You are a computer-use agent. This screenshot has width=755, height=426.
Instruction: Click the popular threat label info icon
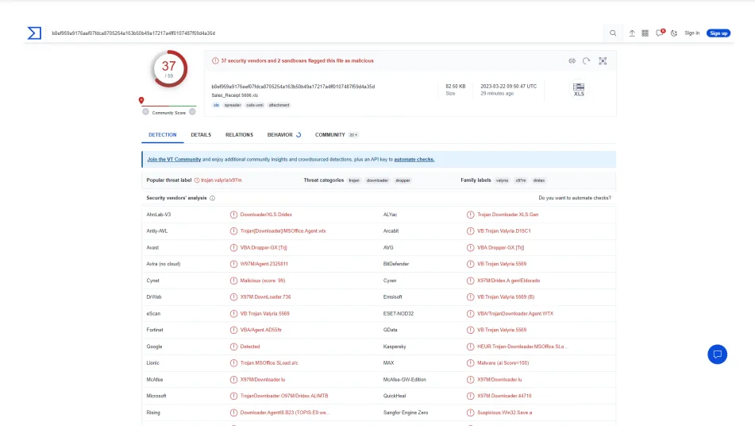[x=197, y=180]
